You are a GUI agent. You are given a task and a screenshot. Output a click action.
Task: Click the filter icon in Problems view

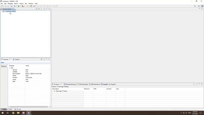click(194, 84)
